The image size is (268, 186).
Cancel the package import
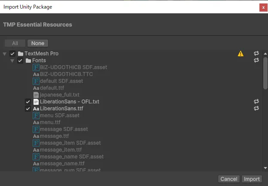point(228,179)
